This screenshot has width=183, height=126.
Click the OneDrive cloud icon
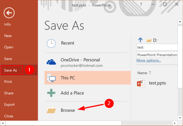(51, 62)
